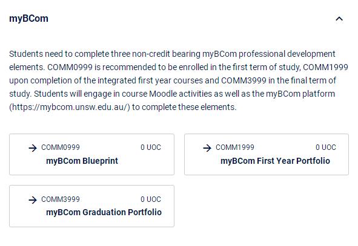Image resolution: width=358 pixels, height=246 pixels.
Task: Click the 0 UOC label on COMM1999 card
Action: pyautogui.click(x=326, y=147)
